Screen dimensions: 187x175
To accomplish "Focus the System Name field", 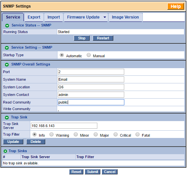I will tap(91, 79).
